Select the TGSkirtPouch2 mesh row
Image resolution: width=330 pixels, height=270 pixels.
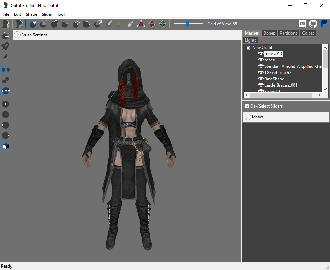[x=278, y=73]
